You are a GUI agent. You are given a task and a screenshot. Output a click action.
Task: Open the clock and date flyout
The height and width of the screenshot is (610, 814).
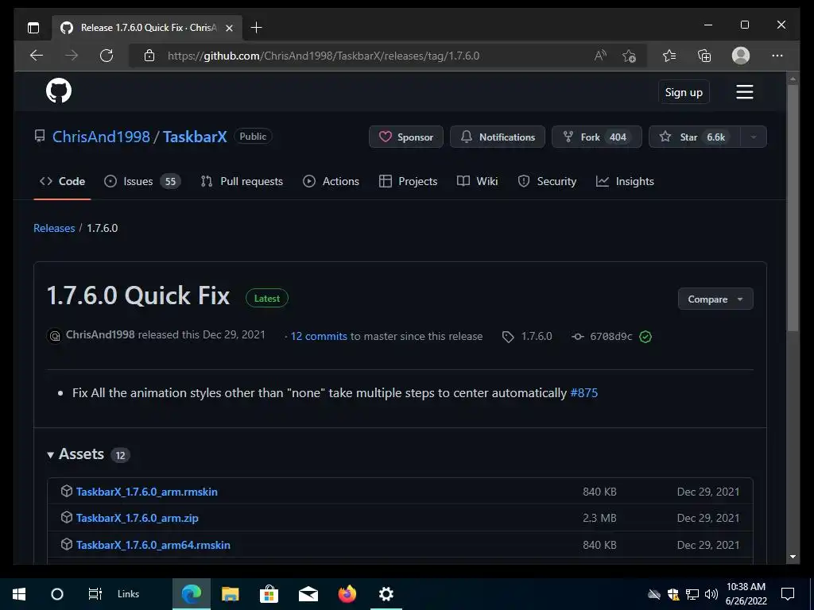pos(746,594)
